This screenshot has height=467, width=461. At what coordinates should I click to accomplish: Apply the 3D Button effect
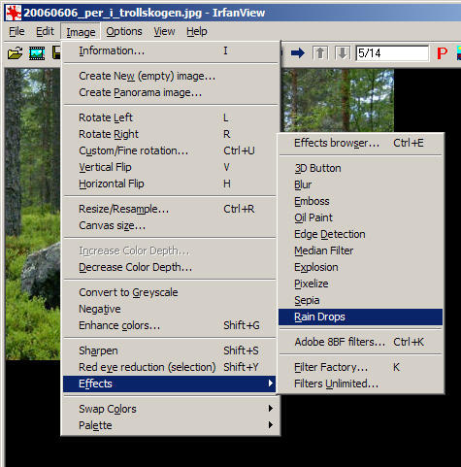point(361,168)
